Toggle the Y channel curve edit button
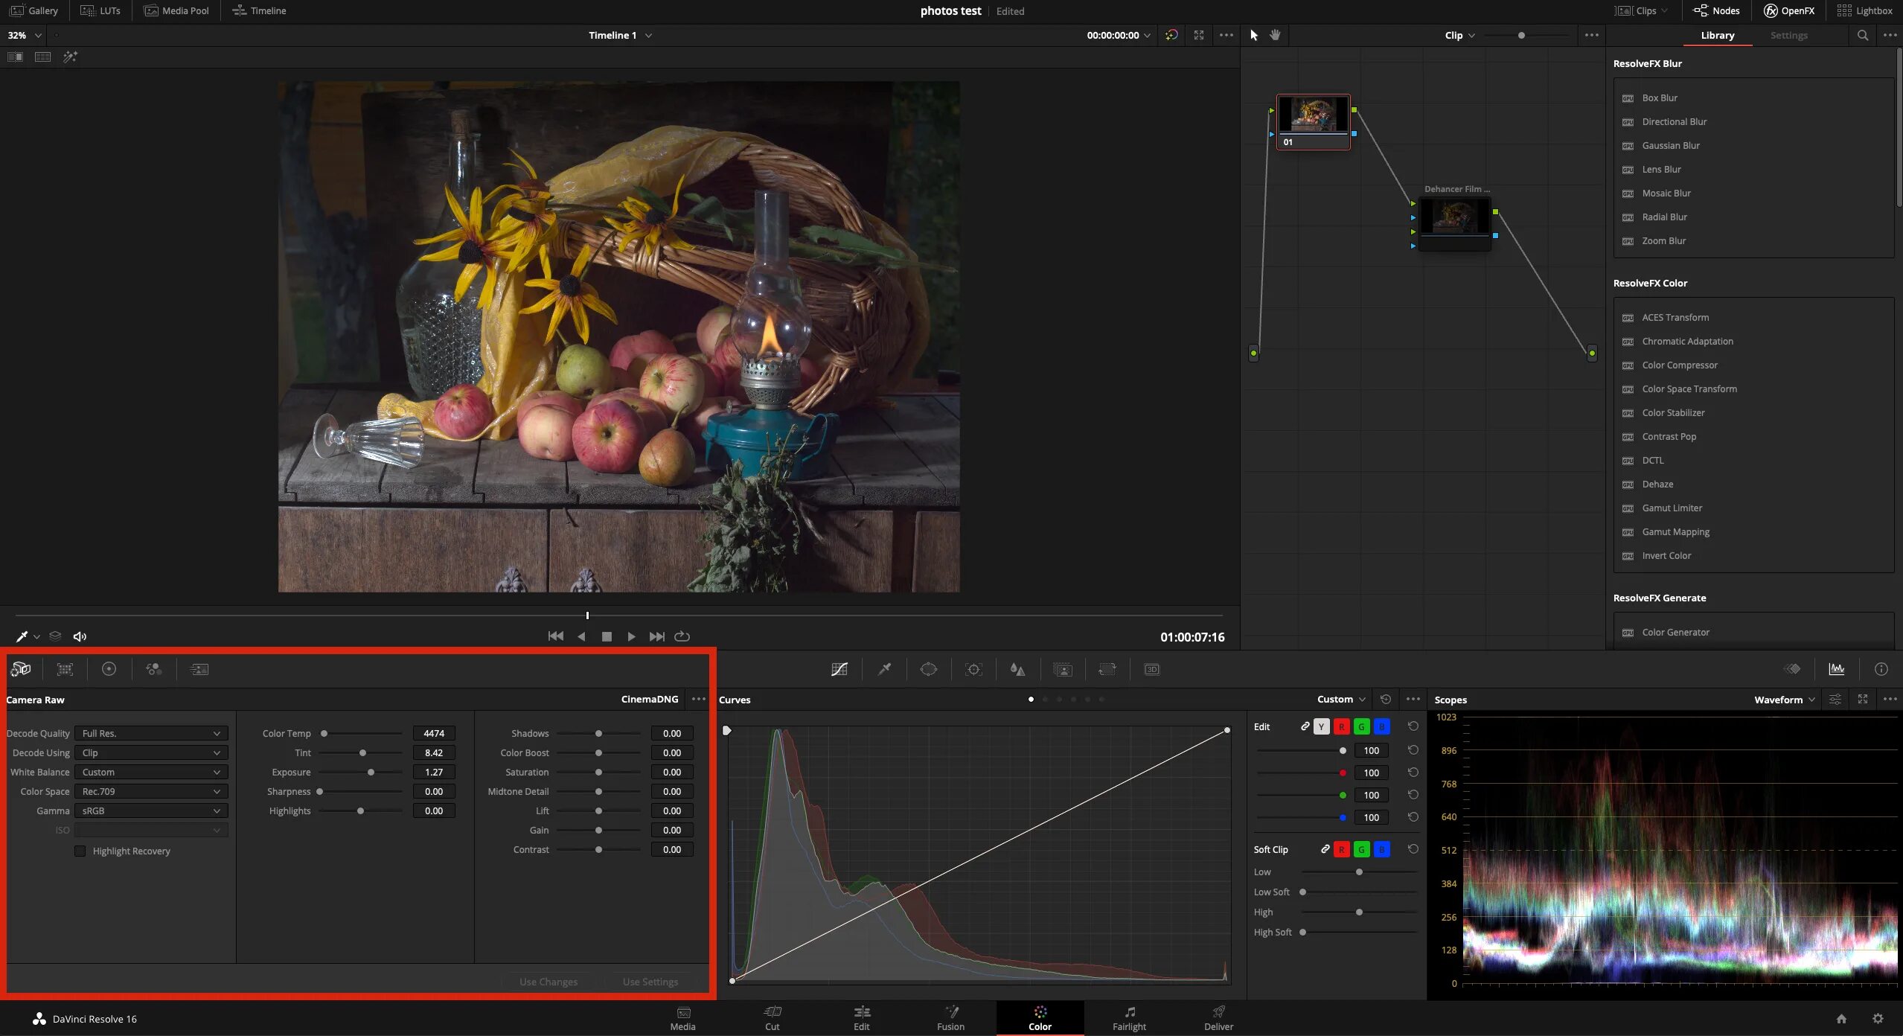 pyautogui.click(x=1321, y=726)
